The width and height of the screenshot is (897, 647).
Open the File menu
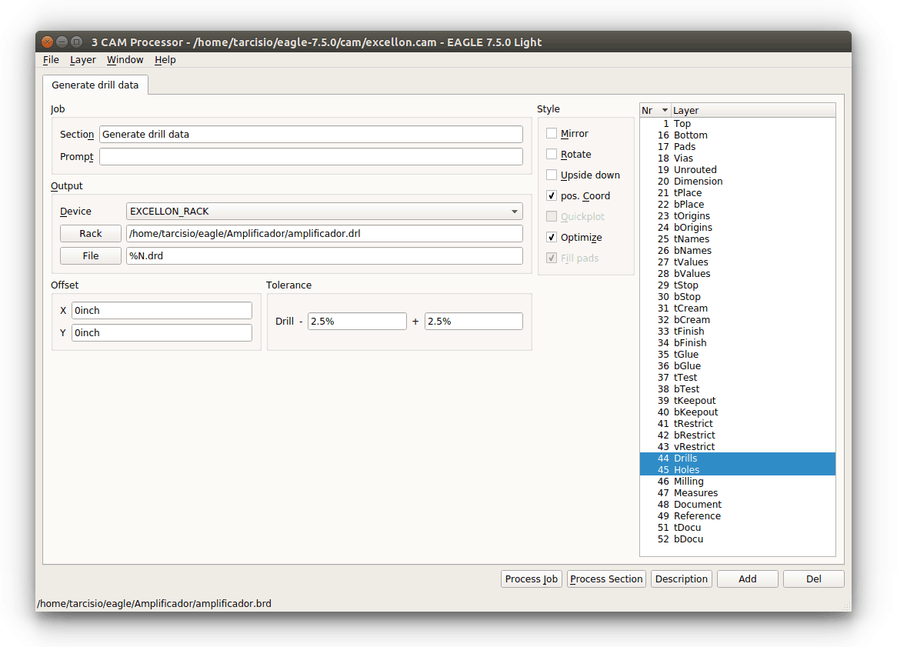point(51,60)
